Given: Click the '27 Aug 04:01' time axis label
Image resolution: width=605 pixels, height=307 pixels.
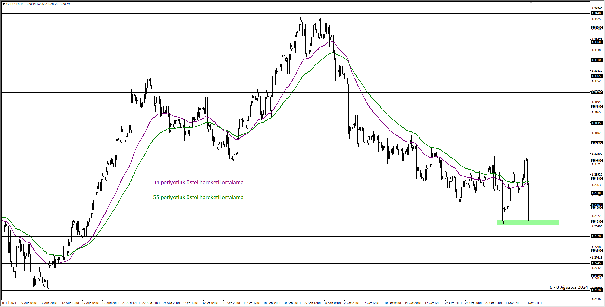Looking at the screenshot, I should pyautogui.click(x=151, y=303).
